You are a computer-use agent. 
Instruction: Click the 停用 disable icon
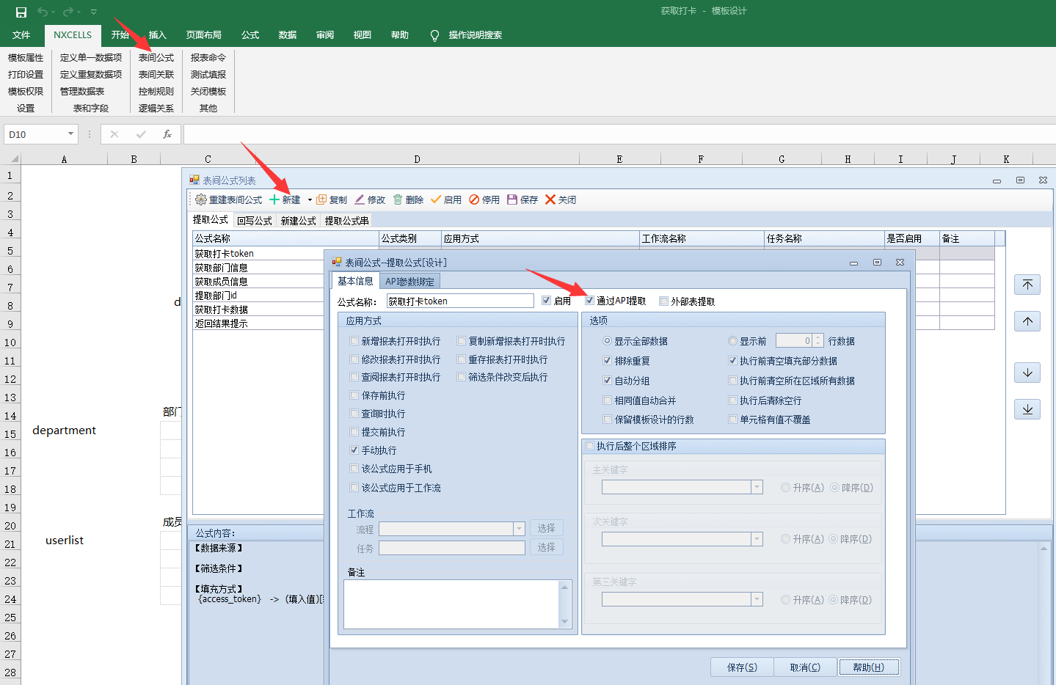[x=474, y=199]
